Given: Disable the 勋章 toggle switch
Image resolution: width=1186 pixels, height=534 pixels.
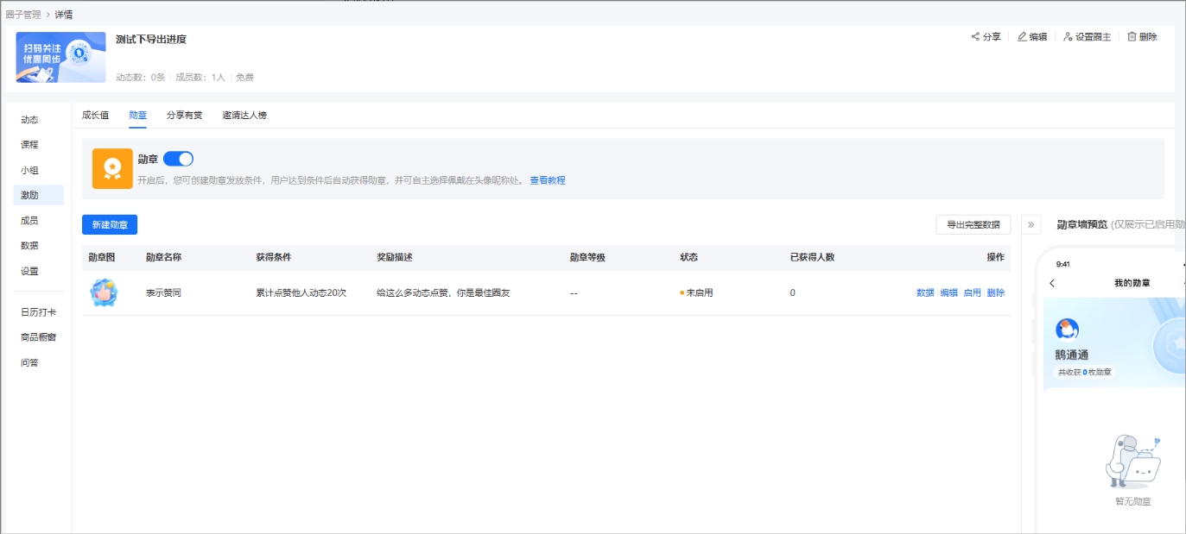Looking at the screenshot, I should point(177,159).
